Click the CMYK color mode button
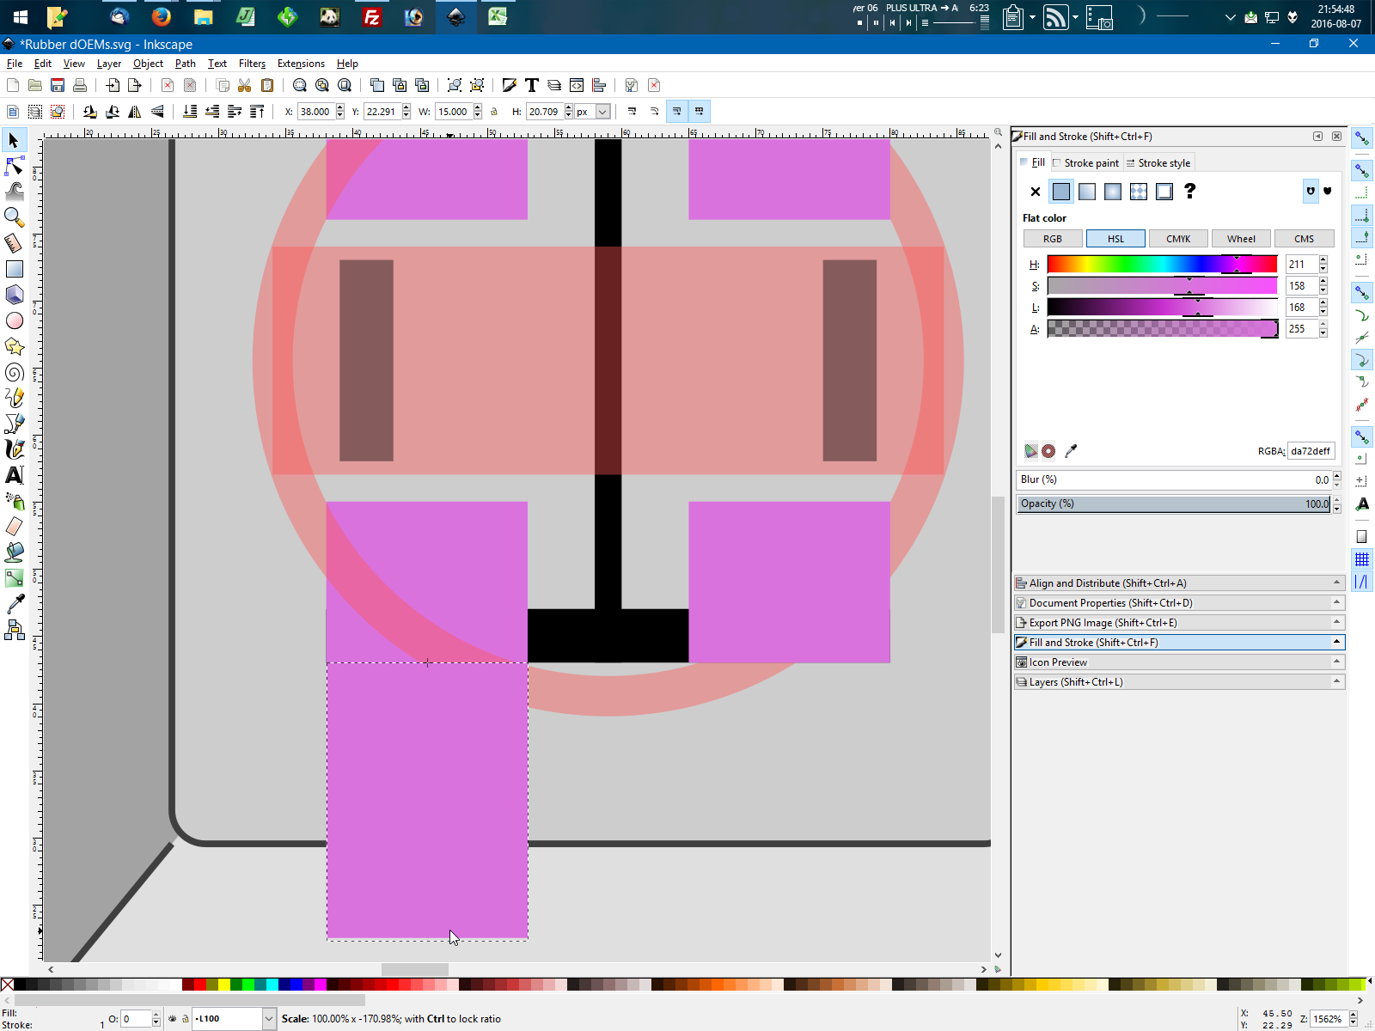The height and width of the screenshot is (1031, 1375). [x=1178, y=239]
